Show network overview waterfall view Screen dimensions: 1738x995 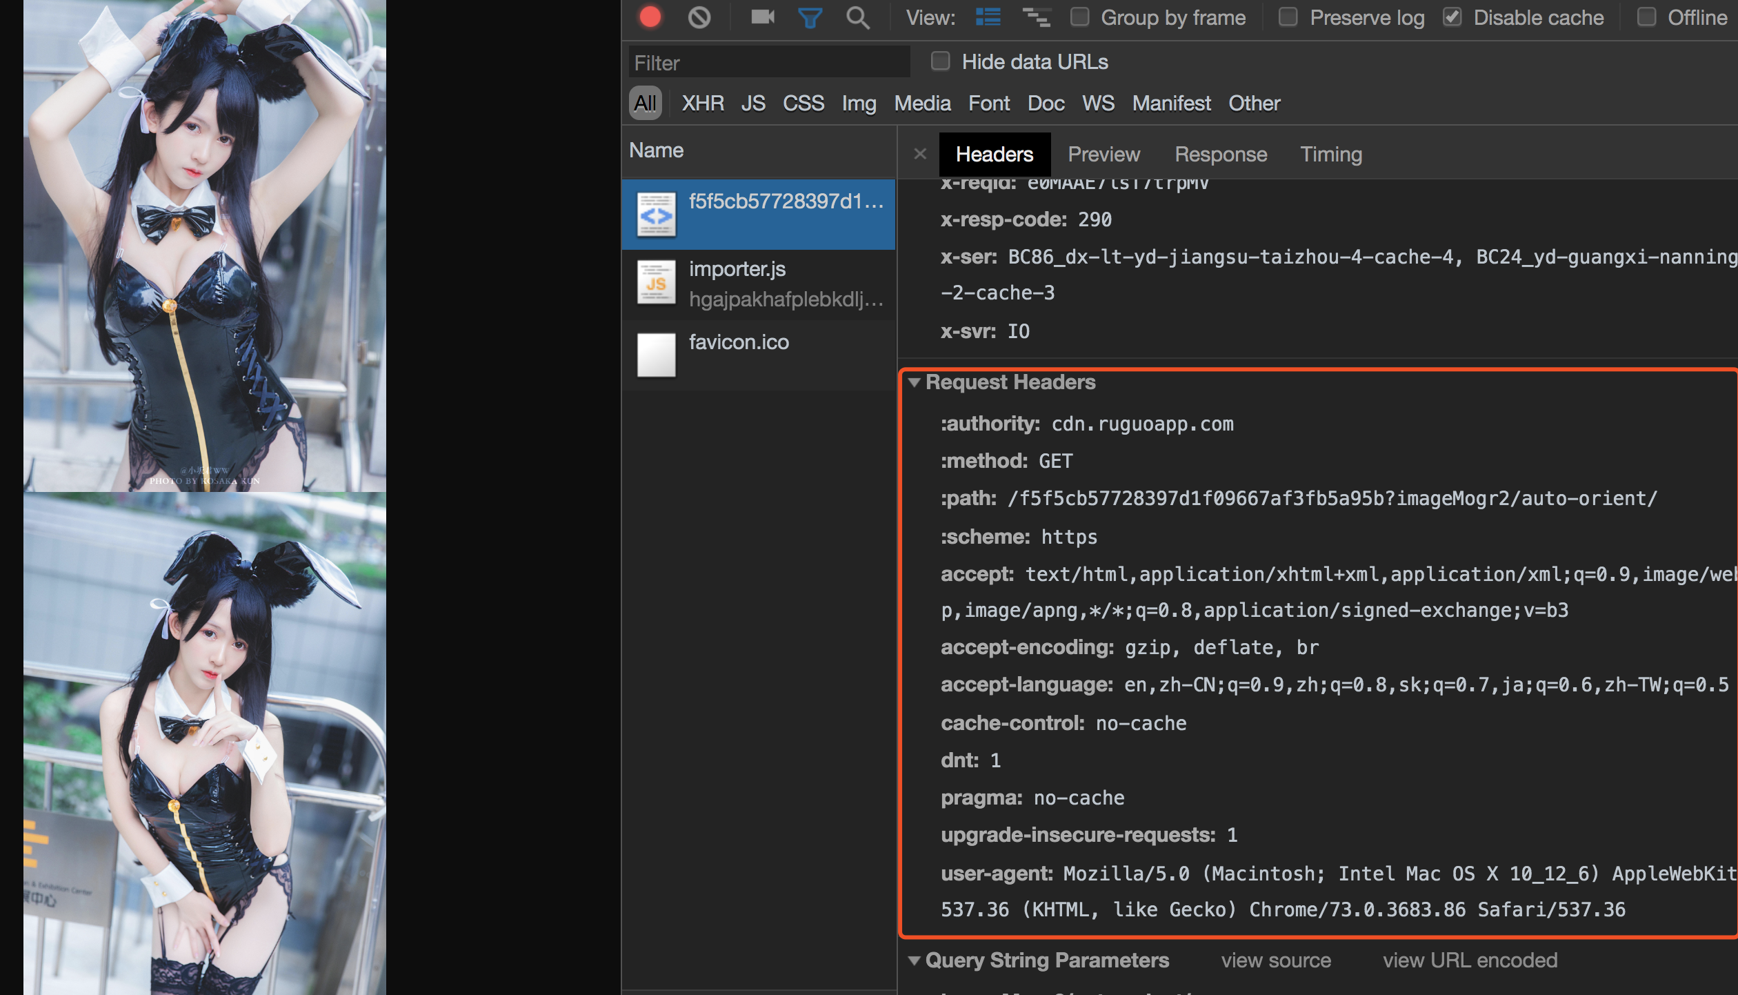point(1037,17)
